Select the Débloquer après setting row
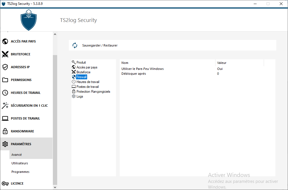This screenshot has width=288, height=190. pyautogui.click(x=197, y=74)
